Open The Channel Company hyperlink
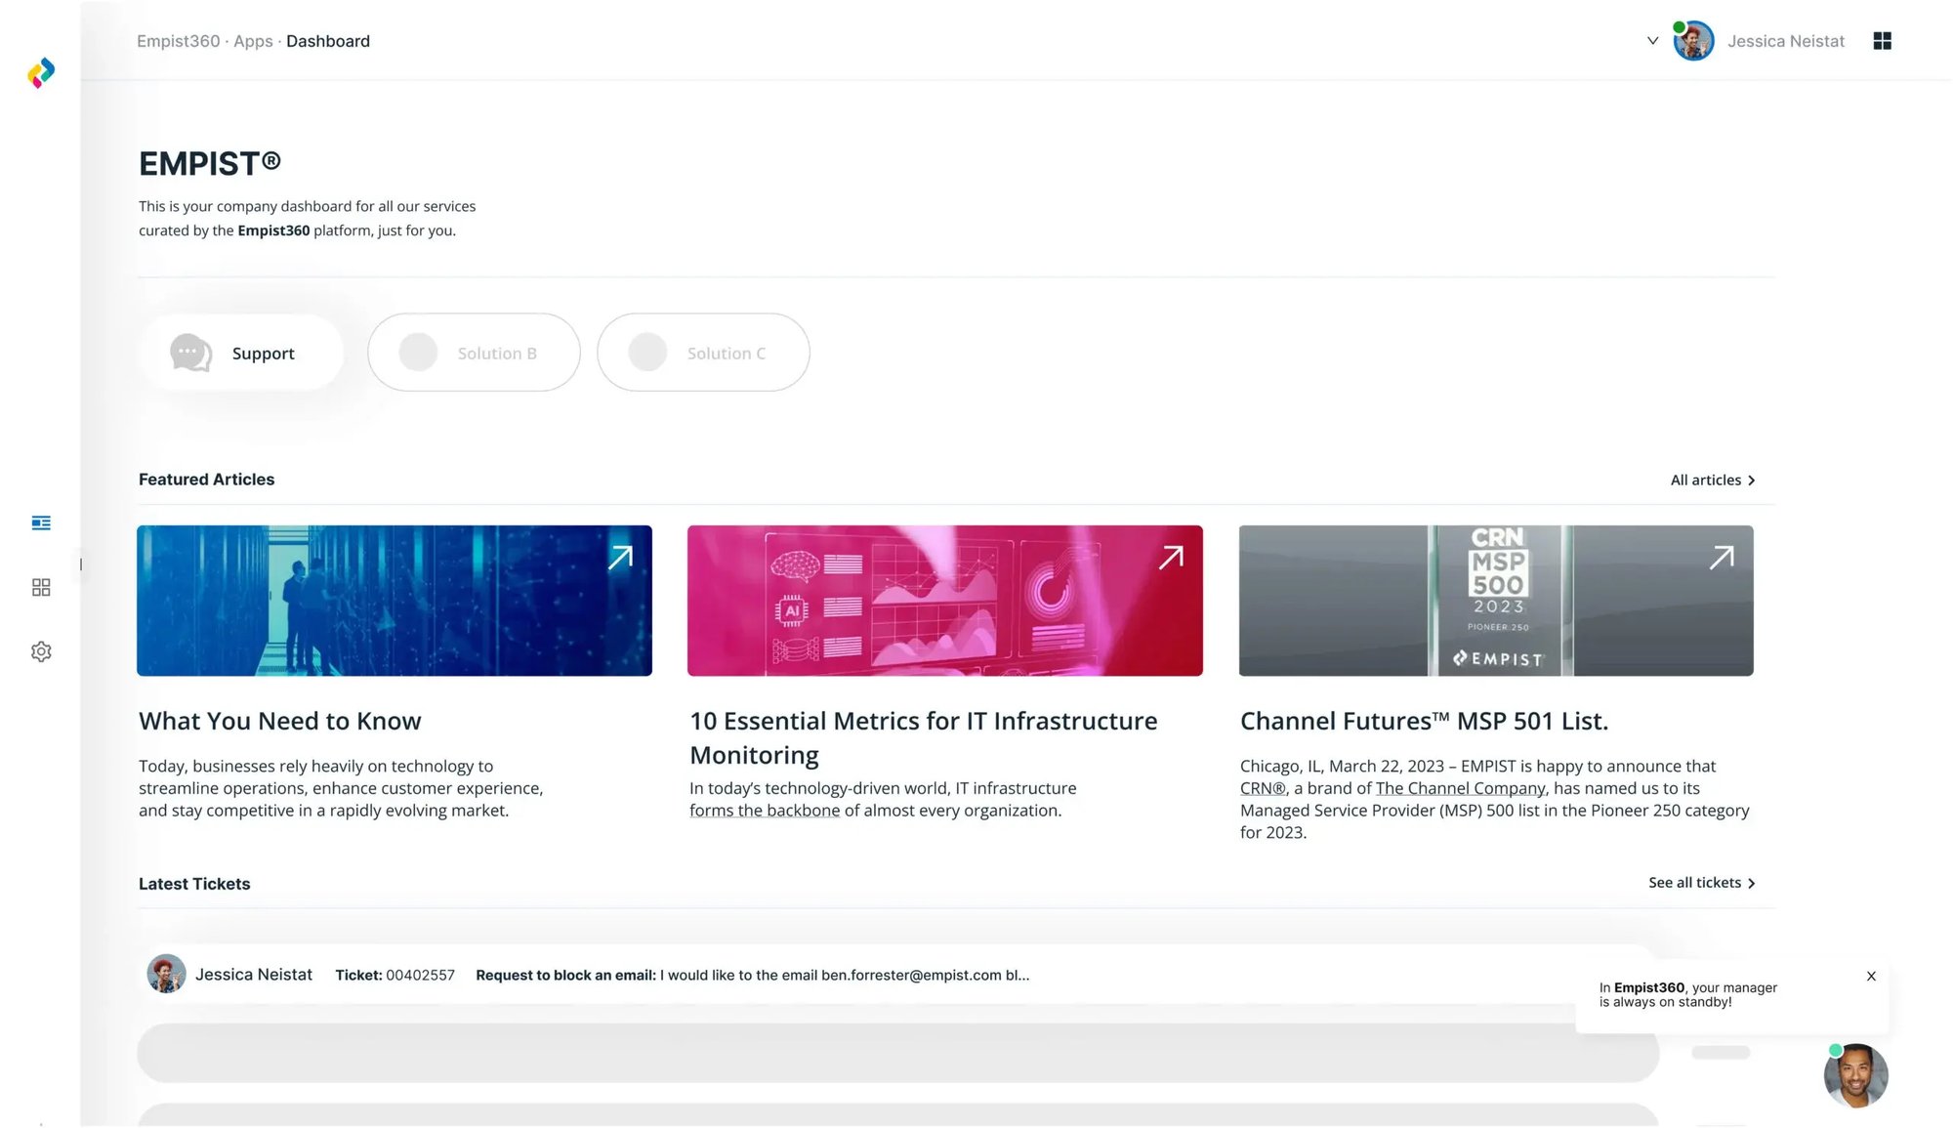 pos(1460,788)
